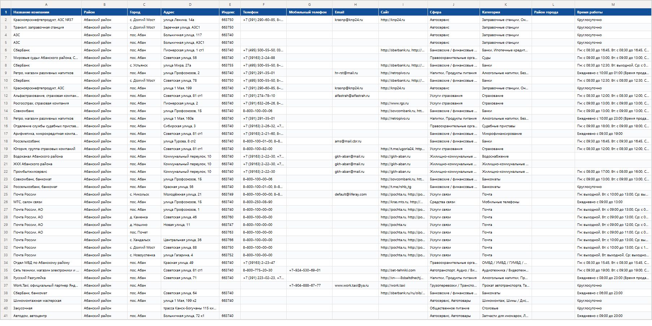Select the 'alfastrah@alfastrah.ru' email cell
The image size is (652, 326).
click(x=356, y=96)
